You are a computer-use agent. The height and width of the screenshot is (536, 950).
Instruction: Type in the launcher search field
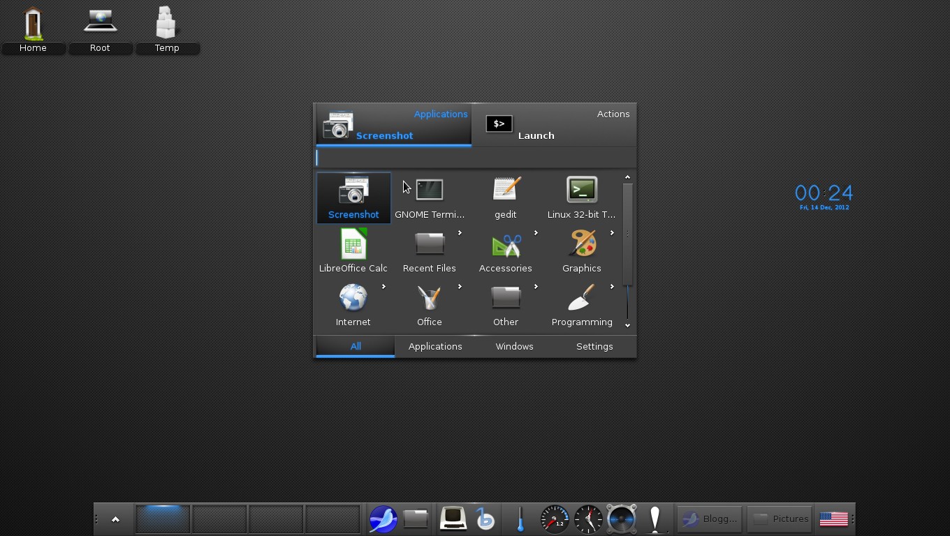475,158
